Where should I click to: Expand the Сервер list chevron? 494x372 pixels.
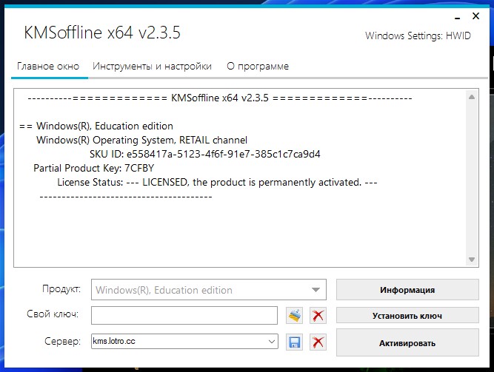(271, 342)
